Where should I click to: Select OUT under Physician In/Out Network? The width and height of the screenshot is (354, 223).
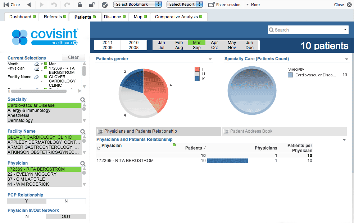pos(66,217)
